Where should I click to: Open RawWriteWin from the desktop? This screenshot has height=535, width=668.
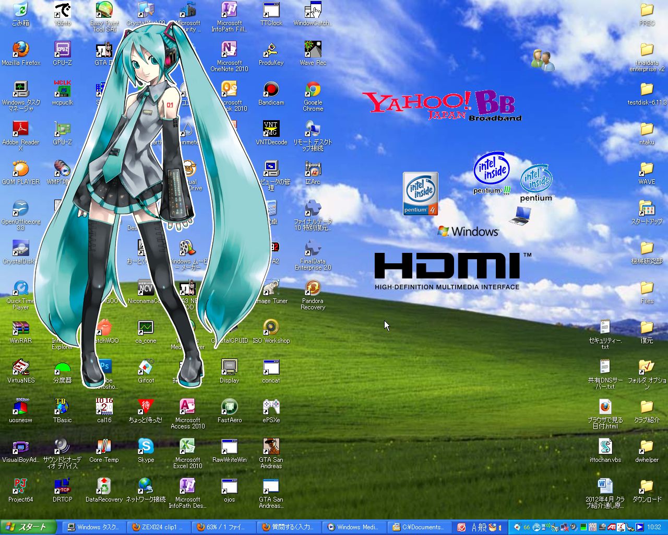point(230,450)
